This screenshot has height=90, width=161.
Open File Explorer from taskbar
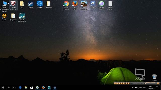click(x=26, y=88)
